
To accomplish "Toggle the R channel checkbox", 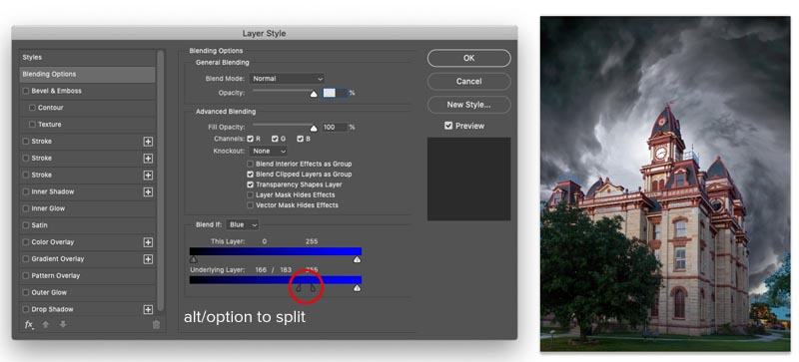I will 251,139.
